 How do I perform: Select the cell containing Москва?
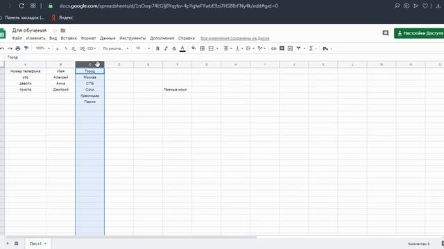(x=89, y=77)
